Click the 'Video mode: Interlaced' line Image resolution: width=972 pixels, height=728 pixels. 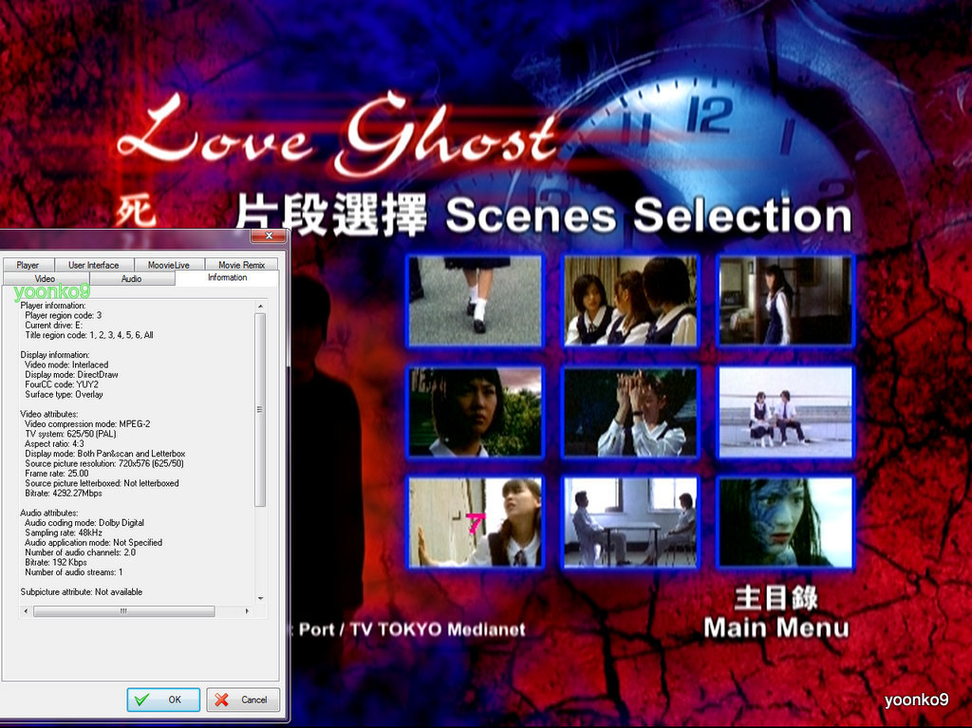coord(66,364)
